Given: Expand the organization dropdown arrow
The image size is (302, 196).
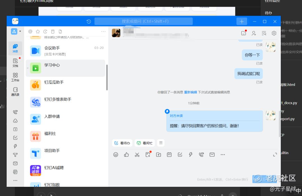Looking at the screenshot, I should tap(20, 31).
